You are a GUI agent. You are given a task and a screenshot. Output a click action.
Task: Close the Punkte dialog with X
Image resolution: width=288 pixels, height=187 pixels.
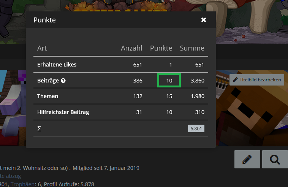pyautogui.click(x=204, y=20)
